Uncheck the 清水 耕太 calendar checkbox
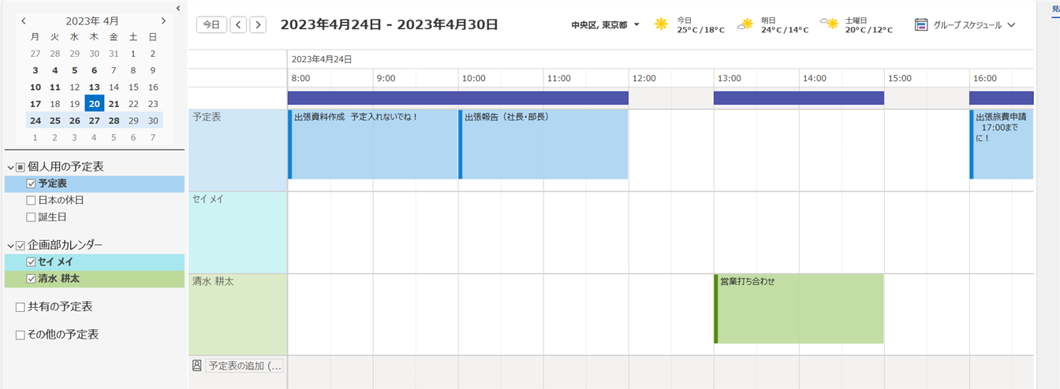 click(x=32, y=278)
